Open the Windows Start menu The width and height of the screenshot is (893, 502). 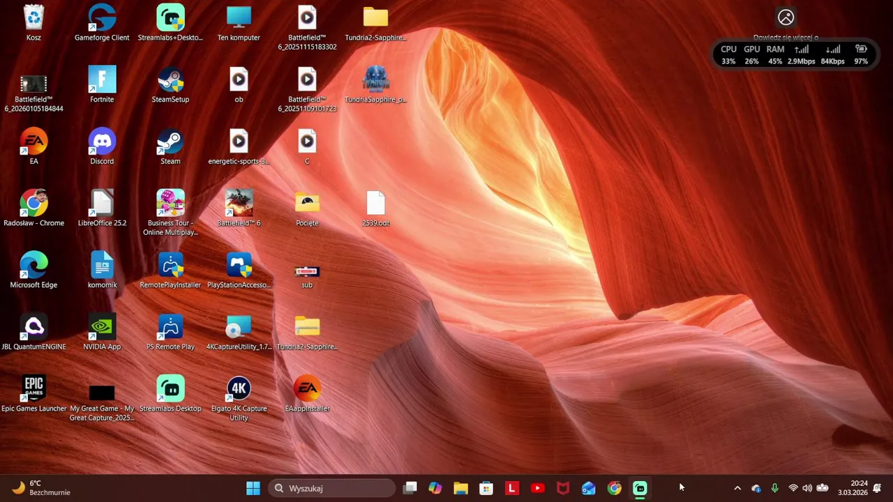(x=253, y=488)
